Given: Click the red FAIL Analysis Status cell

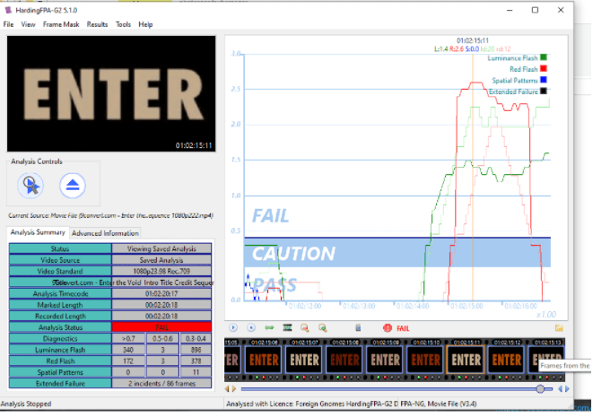Looking at the screenshot, I should 161,327.
